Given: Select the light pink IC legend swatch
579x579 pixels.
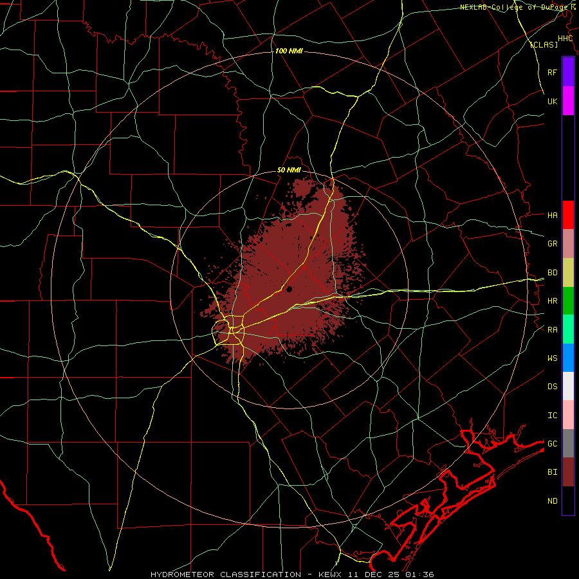Looking at the screenshot, I should tap(568, 415).
